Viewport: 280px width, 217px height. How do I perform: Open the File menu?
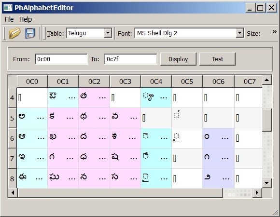point(9,19)
